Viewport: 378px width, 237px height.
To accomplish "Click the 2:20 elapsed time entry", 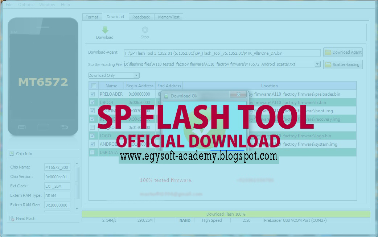I will (246, 220).
